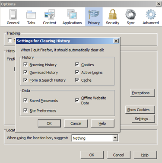Open the Sync options pane icon

click(x=130, y=15)
